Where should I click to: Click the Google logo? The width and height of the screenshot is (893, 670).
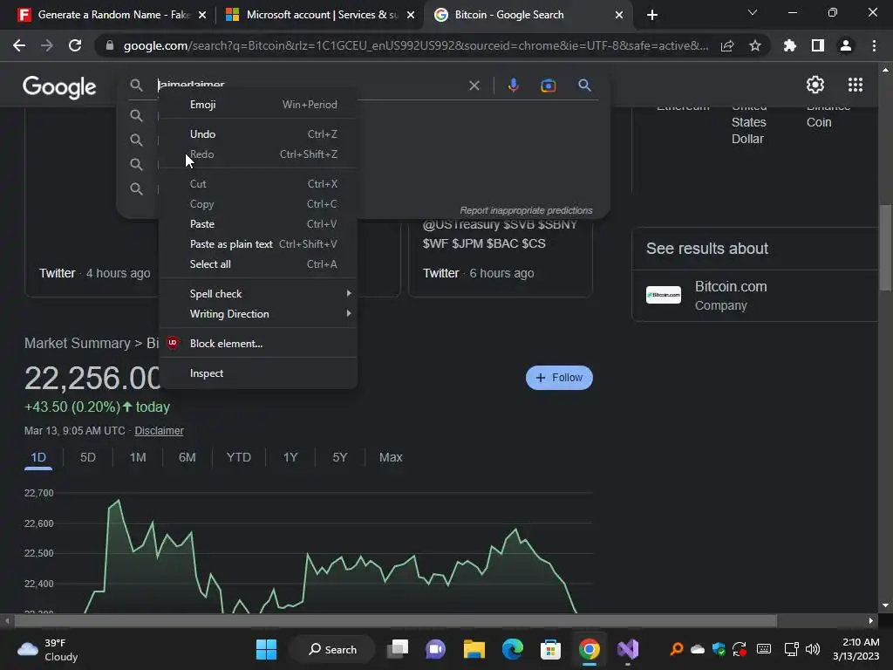pos(59,86)
